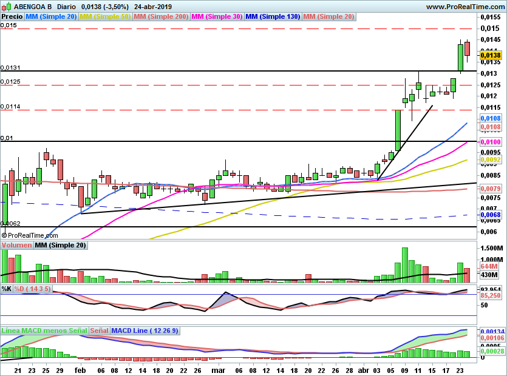507x376 pixels.
Task: Click the volume MM (Simple 20) label
Action: pos(61,245)
